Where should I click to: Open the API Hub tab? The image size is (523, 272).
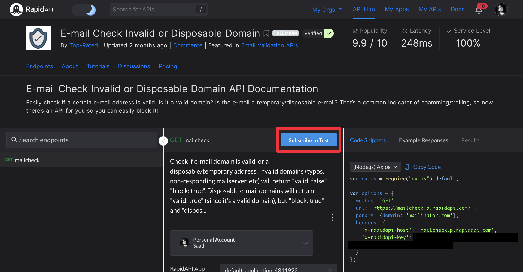pyautogui.click(x=364, y=9)
